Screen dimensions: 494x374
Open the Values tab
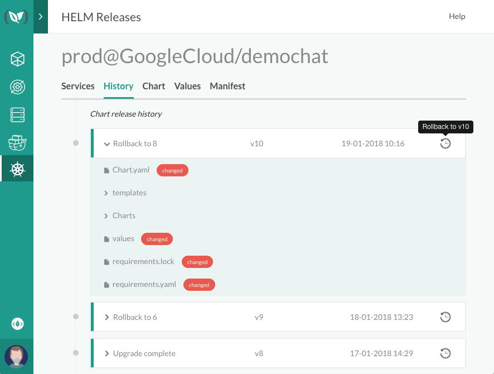(x=187, y=86)
